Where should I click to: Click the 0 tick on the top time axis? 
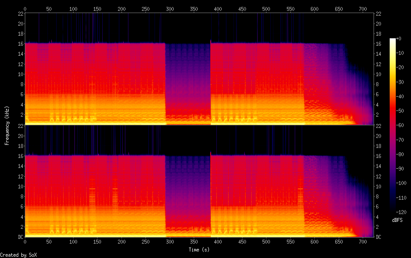point(25,9)
